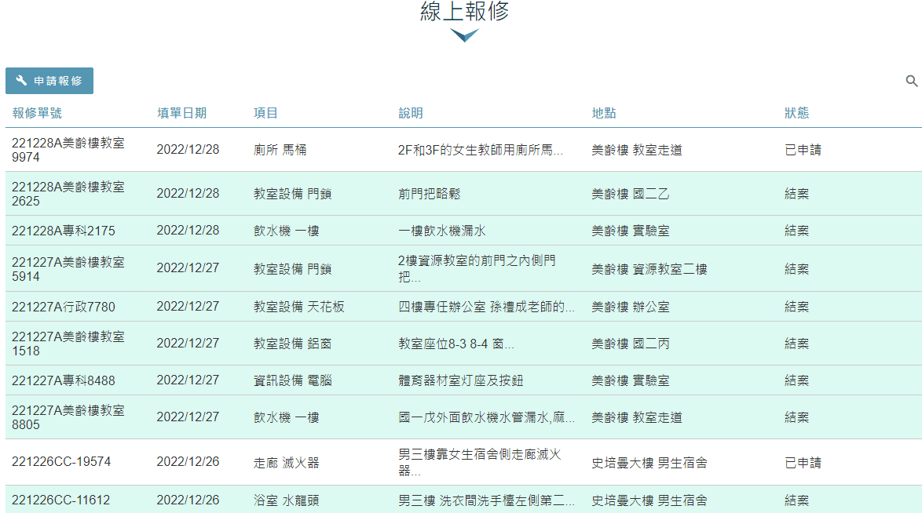The image size is (922, 513).
Task: Select the 資訊設備 電腦 item cell
Action: coord(292,380)
